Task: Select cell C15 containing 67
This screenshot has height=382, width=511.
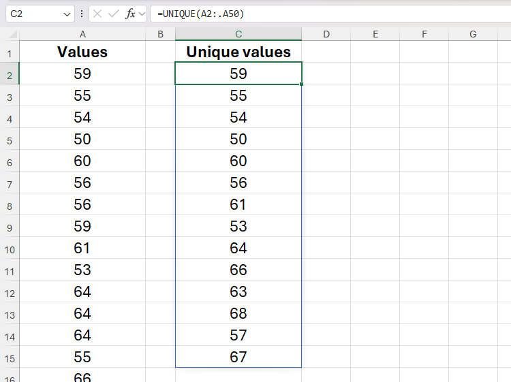Action: pos(238,357)
